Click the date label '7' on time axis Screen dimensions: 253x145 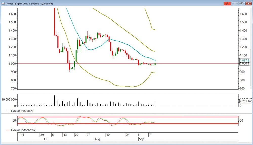[150, 135]
